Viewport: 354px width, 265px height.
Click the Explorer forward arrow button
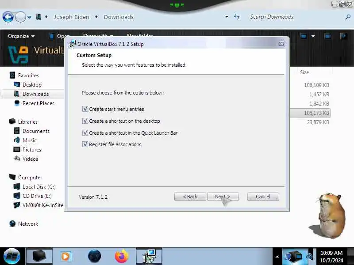click(20, 17)
